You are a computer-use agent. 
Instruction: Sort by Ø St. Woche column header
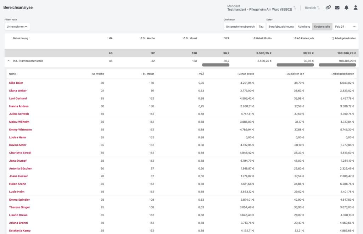pos(147,38)
